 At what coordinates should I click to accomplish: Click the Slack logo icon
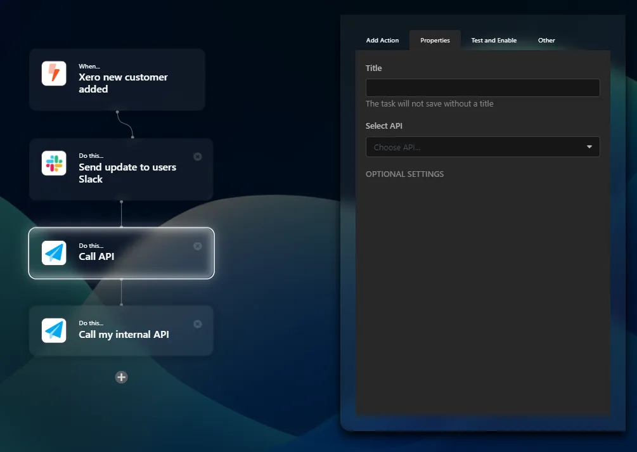[54, 164]
